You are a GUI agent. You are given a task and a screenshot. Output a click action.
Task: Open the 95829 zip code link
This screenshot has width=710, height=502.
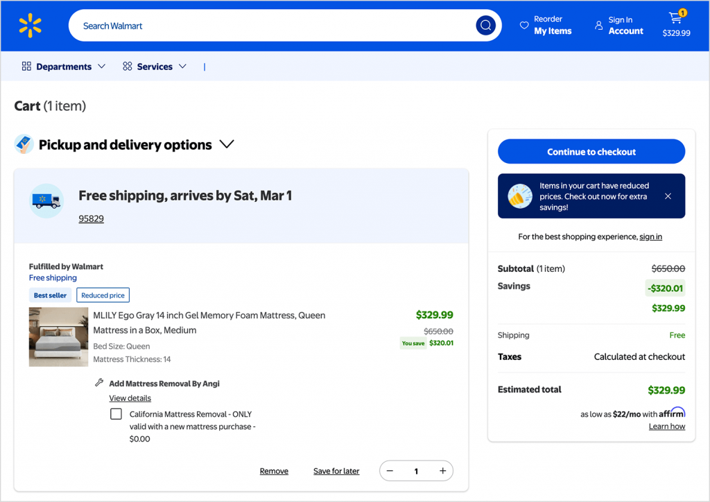point(91,218)
